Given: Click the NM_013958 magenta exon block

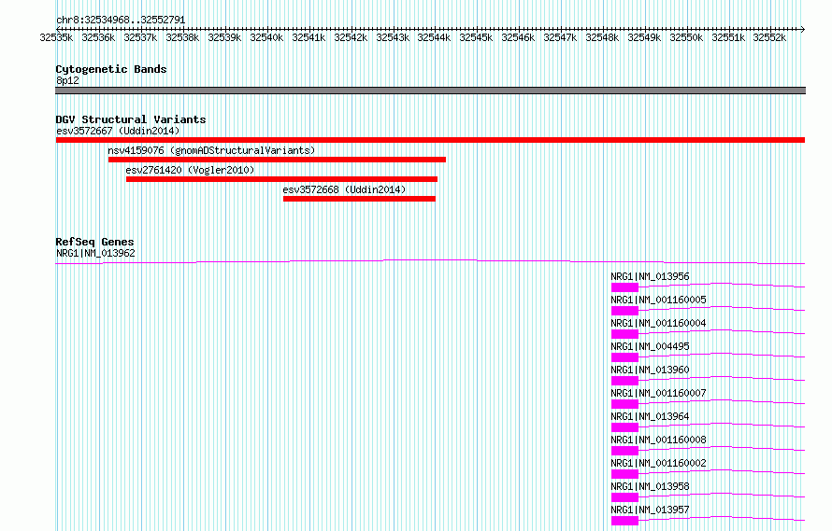Looking at the screenshot, I should pos(624,497).
